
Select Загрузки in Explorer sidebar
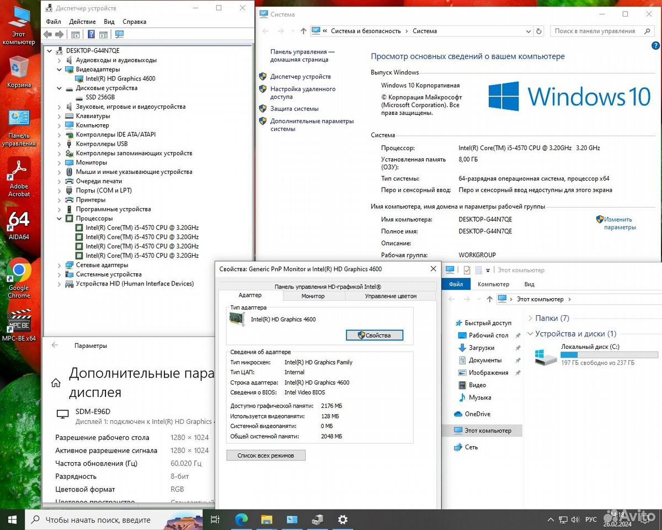point(481,348)
